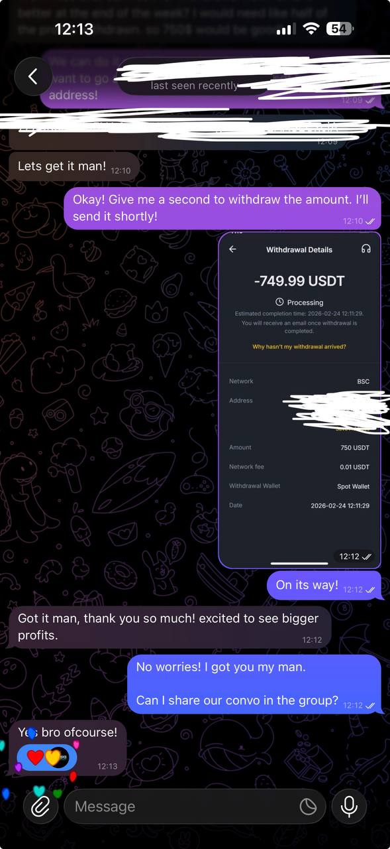Open the sticker panel icon in message field
Image resolution: width=390 pixels, height=849 pixels.
pos(308,807)
